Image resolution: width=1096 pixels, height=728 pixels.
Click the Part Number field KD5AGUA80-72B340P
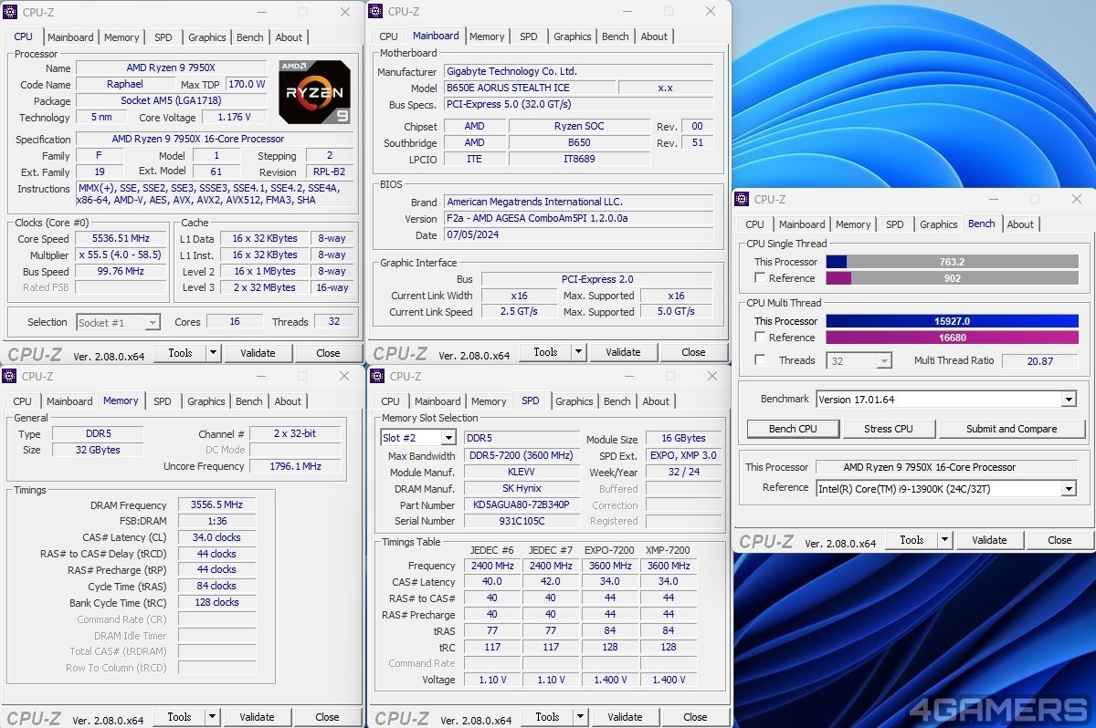click(x=522, y=505)
